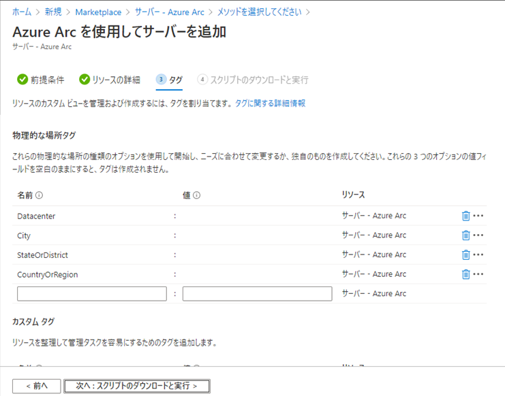The height and width of the screenshot is (396, 505).
Task: Click resource text in the Datacenter row
Action: coord(374,216)
